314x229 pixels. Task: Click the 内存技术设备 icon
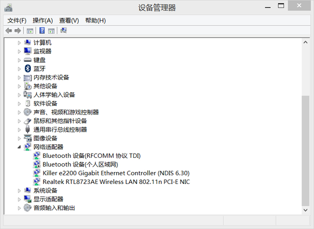click(28, 78)
